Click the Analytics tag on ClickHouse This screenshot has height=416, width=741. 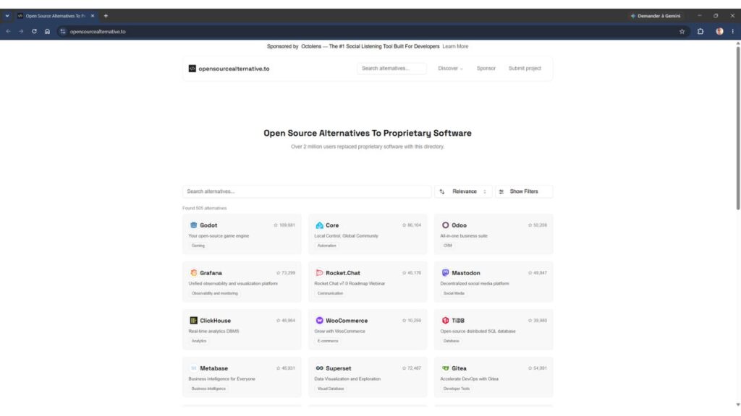click(x=199, y=341)
